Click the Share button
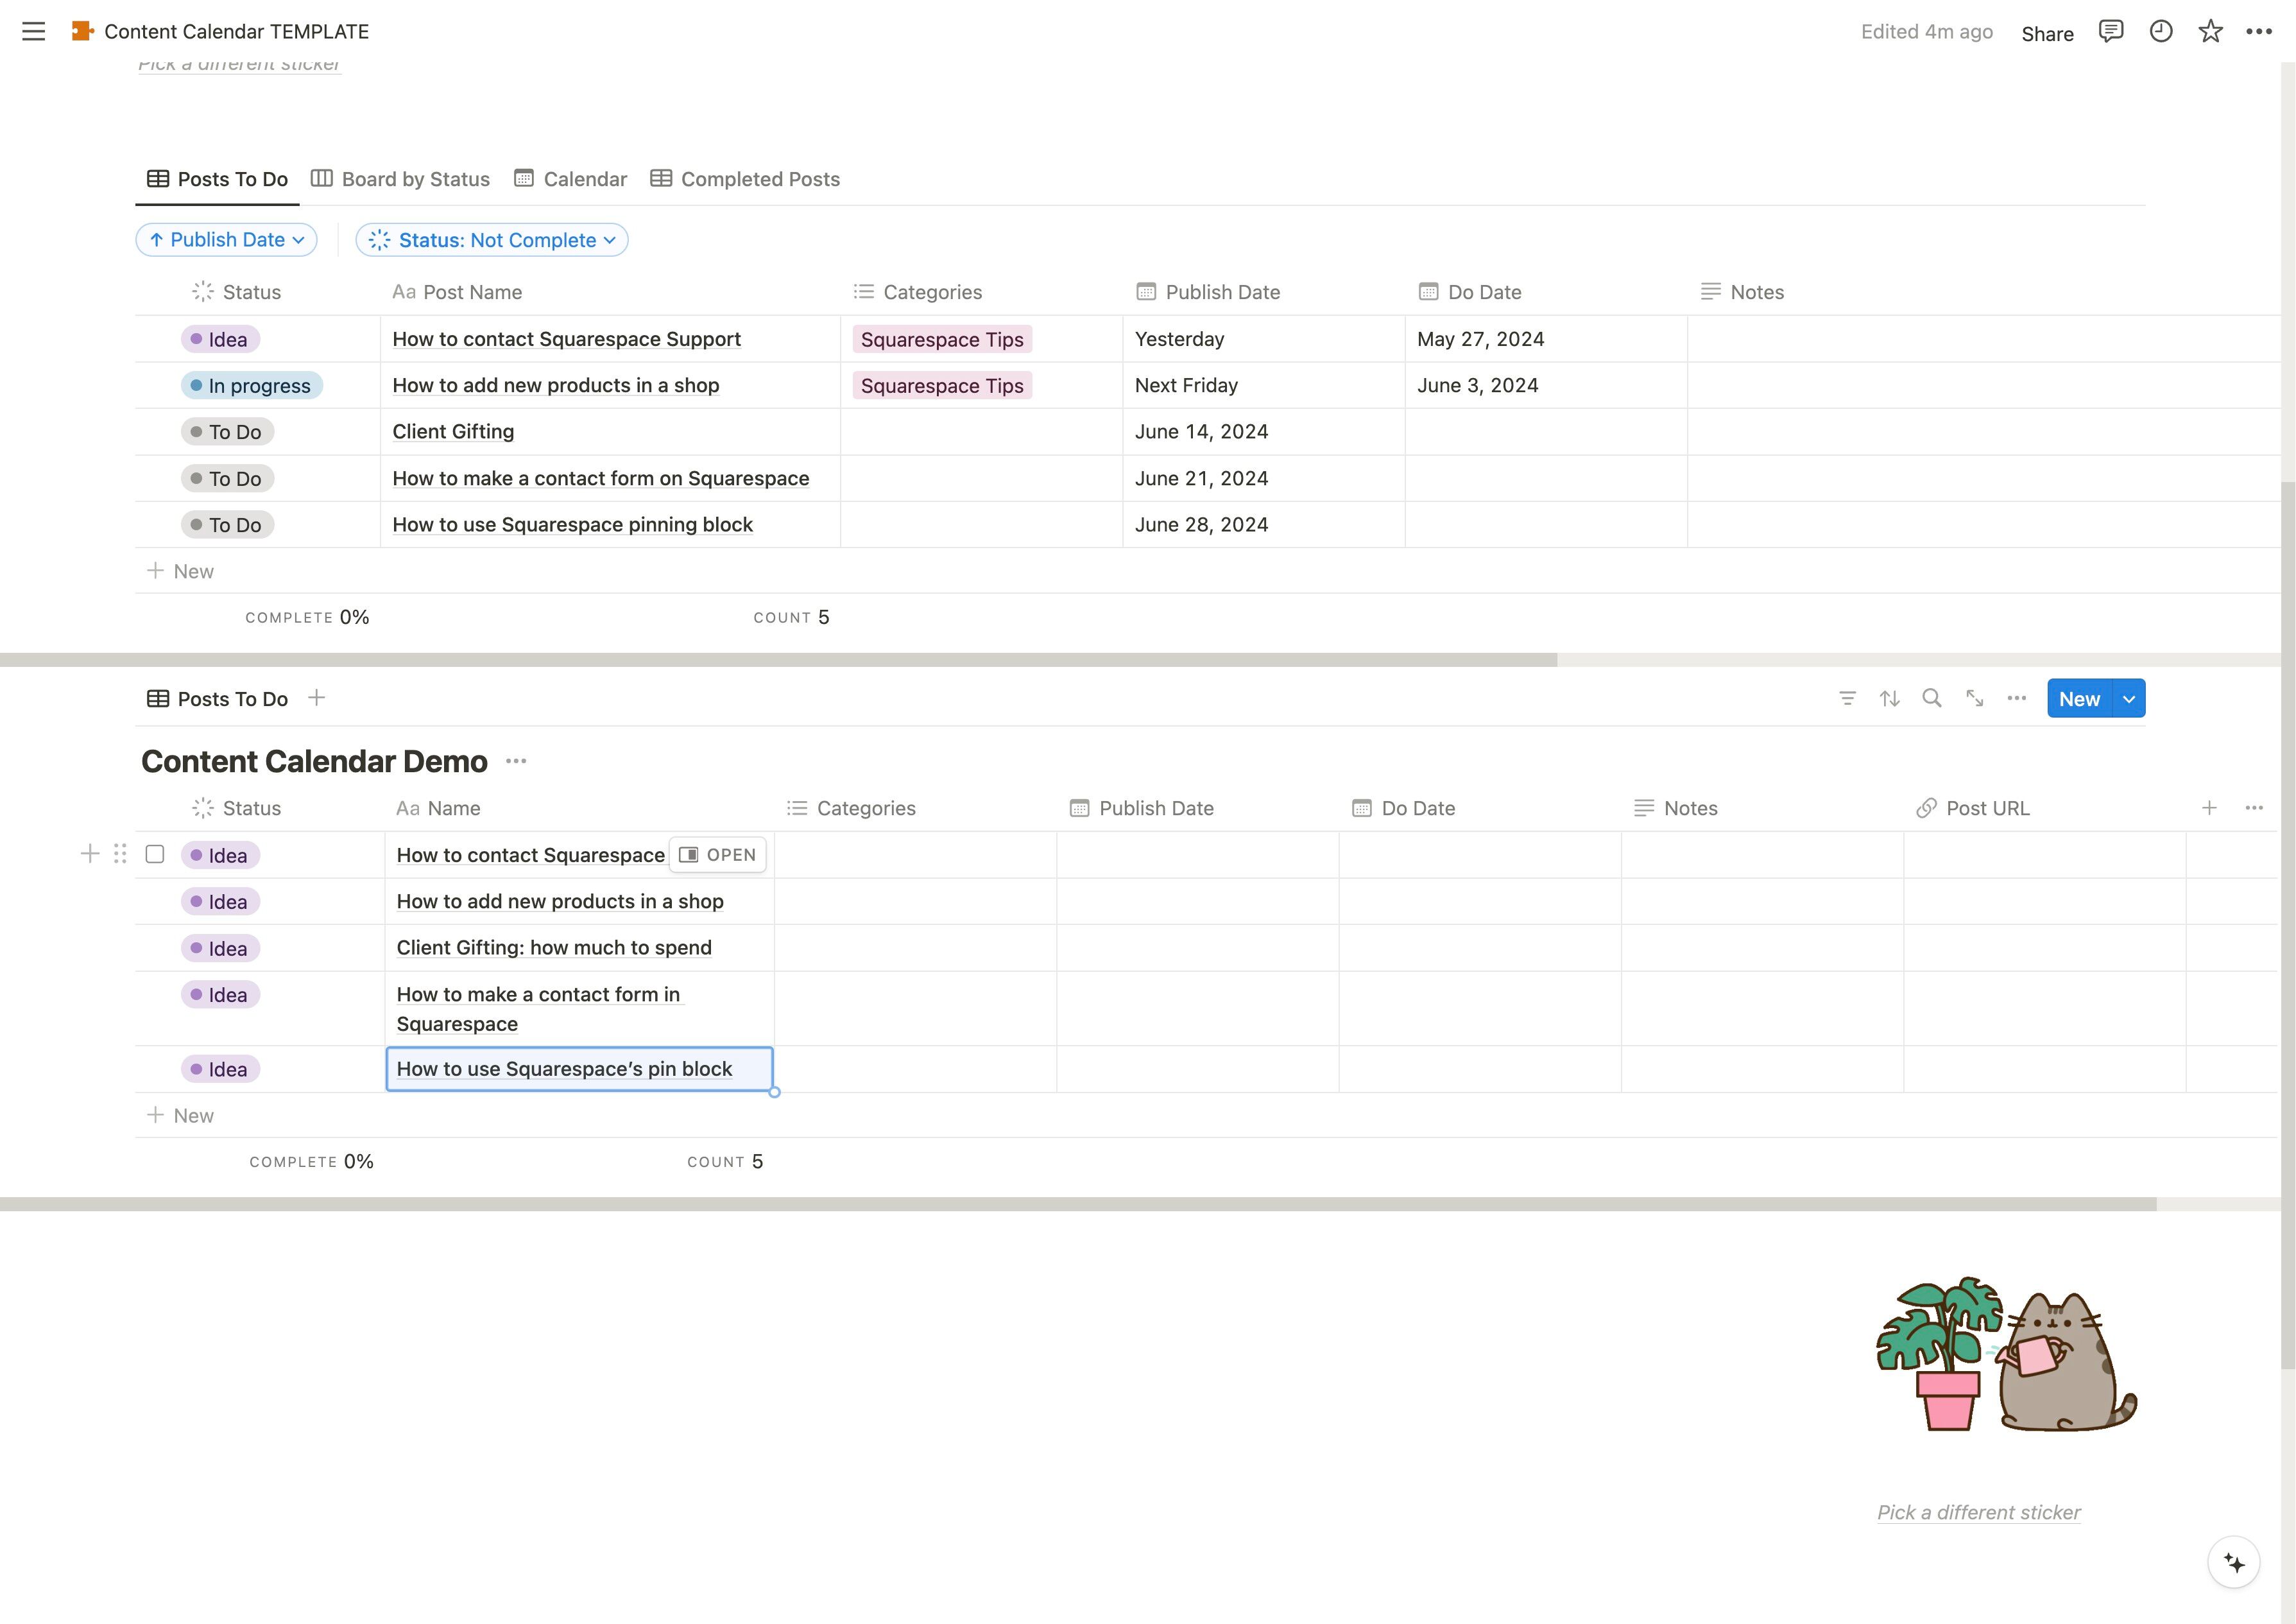2296x1624 pixels. pos(2046,33)
